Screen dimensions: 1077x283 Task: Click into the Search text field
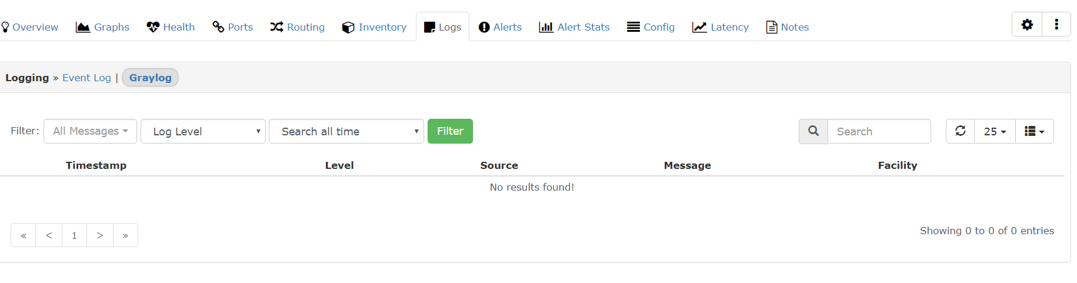(879, 131)
